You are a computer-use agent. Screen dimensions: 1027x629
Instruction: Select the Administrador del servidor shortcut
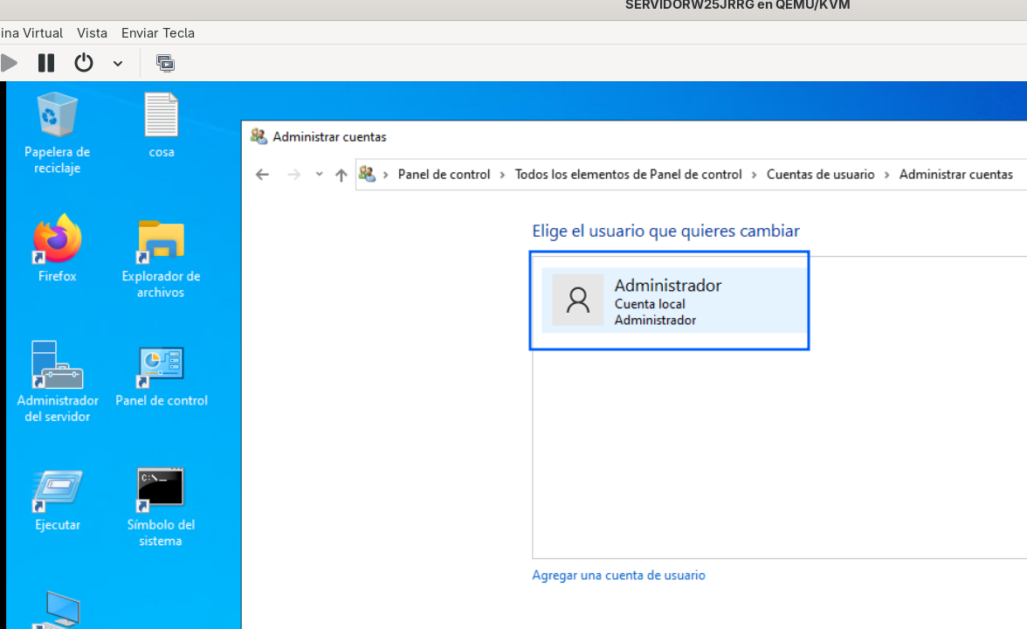pos(57,381)
